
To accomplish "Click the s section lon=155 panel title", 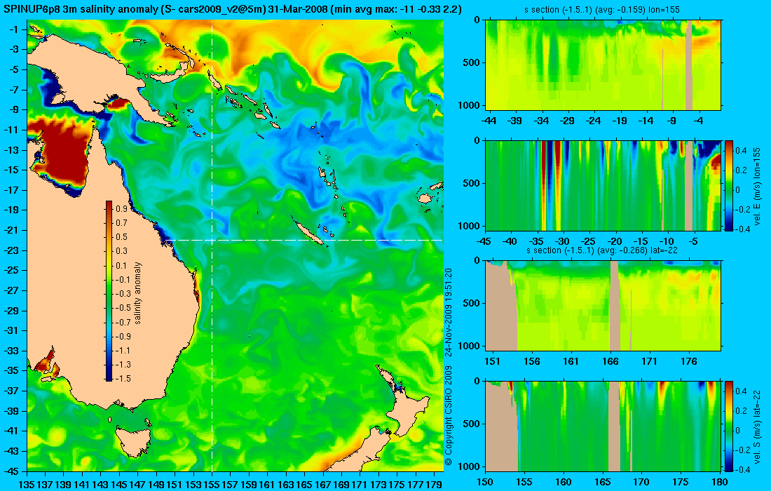I will point(602,9).
